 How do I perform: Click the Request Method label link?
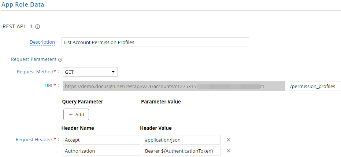click(x=35, y=72)
